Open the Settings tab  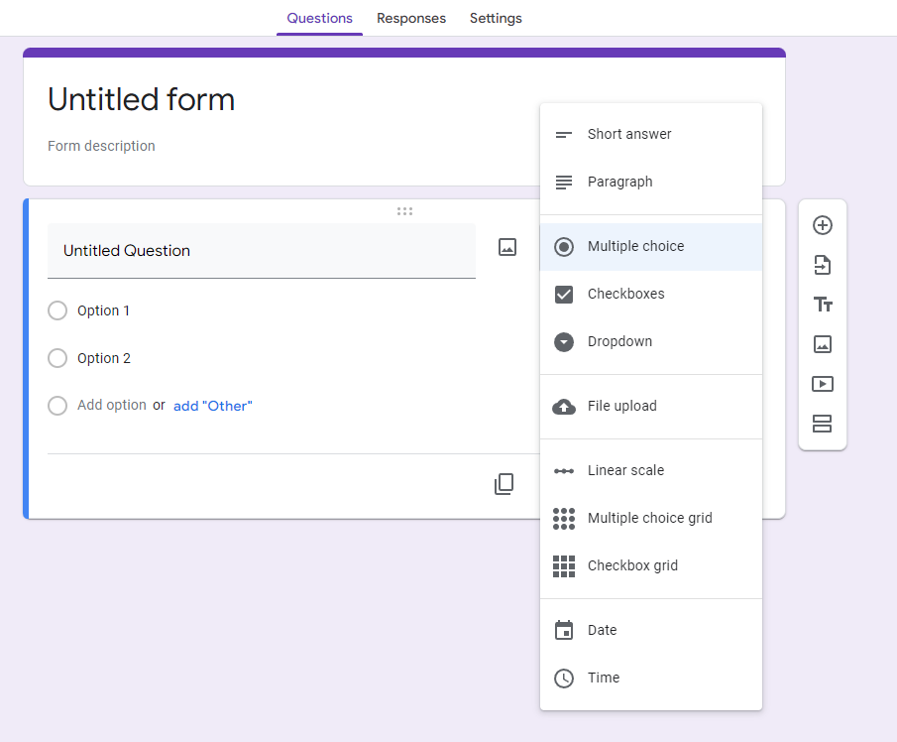click(x=496, y=18)
